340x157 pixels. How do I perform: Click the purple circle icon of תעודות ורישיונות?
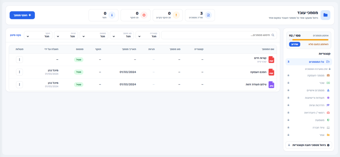[328, 98]
